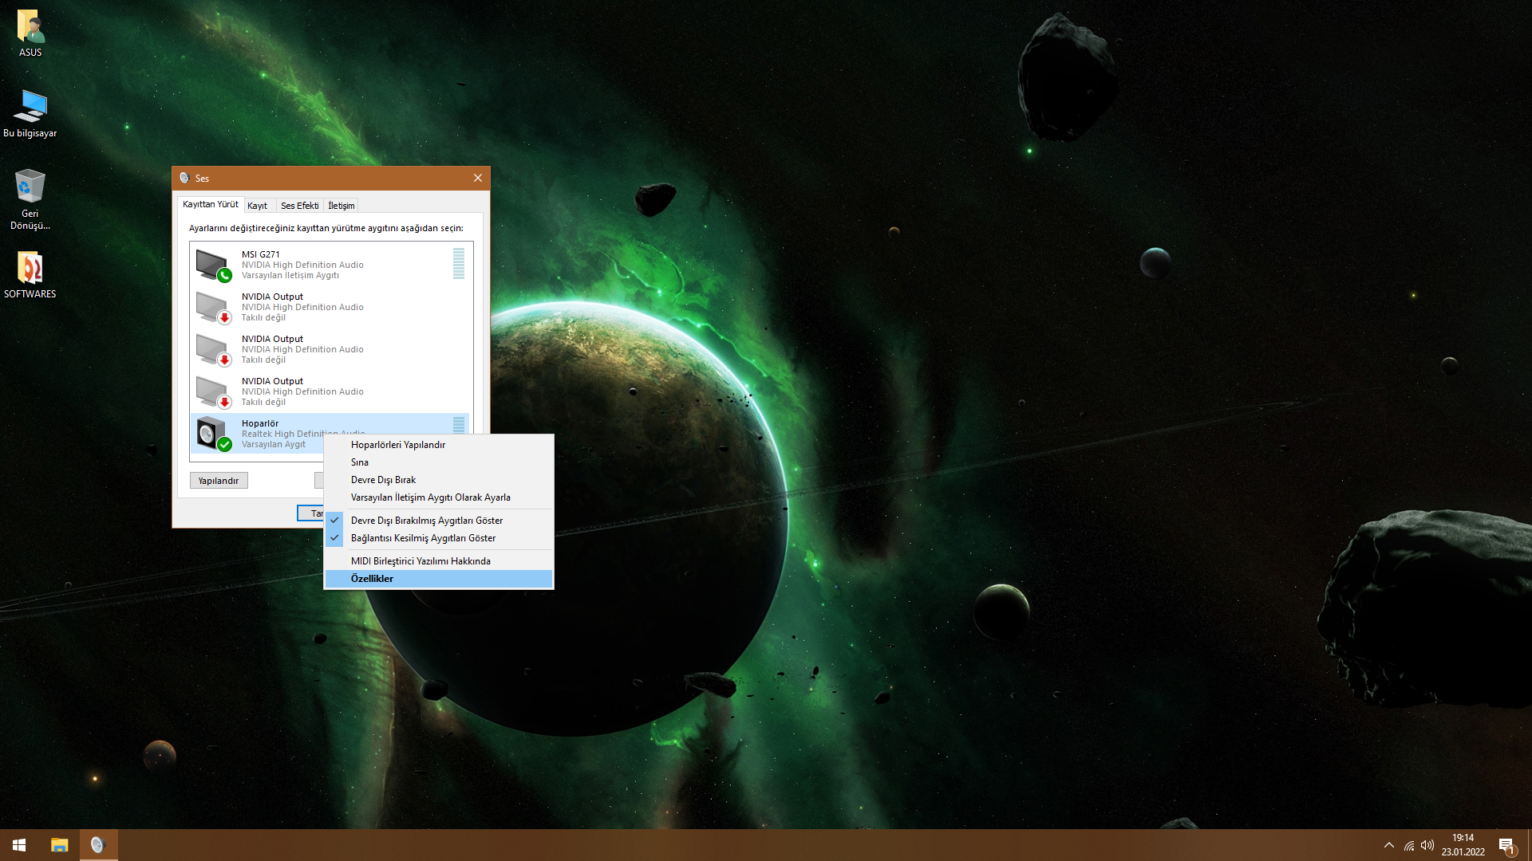Expand the hidden system tray icons chevron

(1389, 845)
